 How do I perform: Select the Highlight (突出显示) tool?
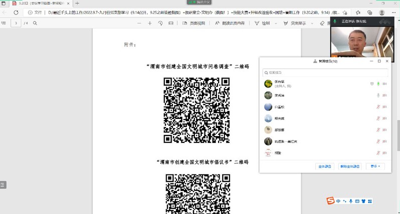pyautogui.click(x=295, y=23)
